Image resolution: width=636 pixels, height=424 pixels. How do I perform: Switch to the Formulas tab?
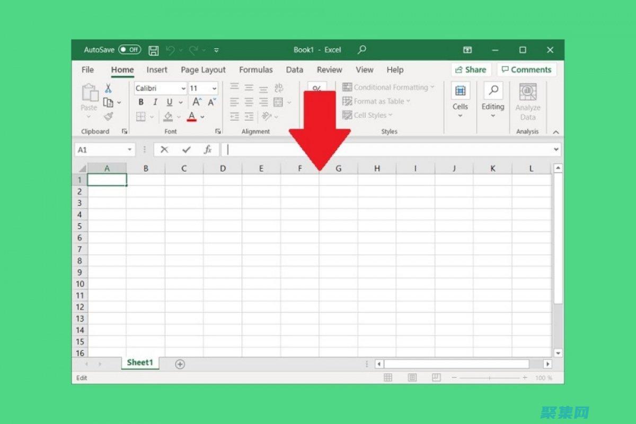coord(256,70)
